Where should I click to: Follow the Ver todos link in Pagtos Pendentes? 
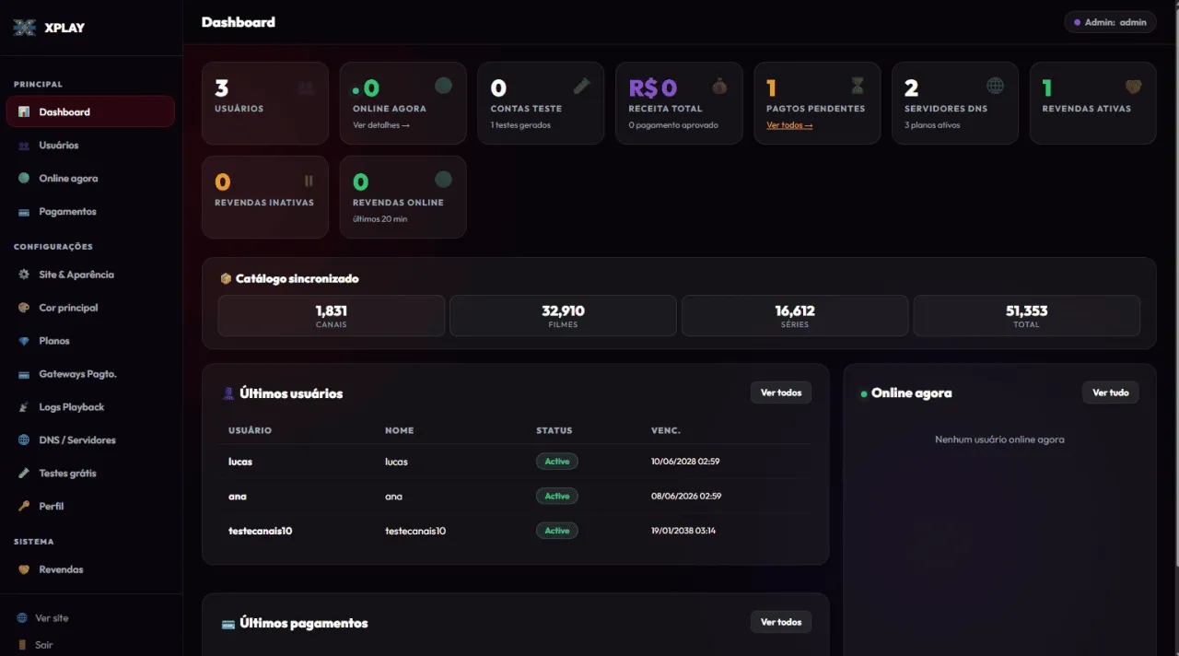(789, 125)
